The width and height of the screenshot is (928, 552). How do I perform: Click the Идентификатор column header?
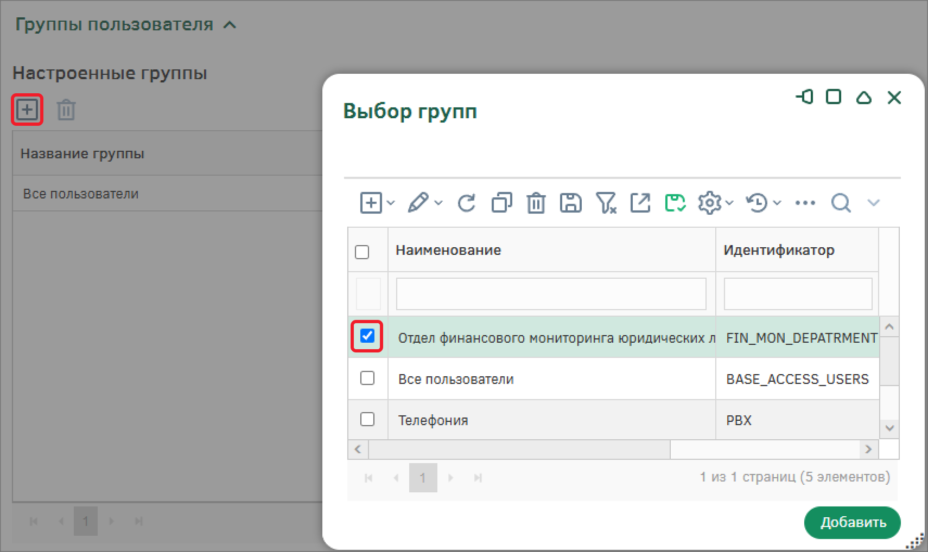coord(797,250)
